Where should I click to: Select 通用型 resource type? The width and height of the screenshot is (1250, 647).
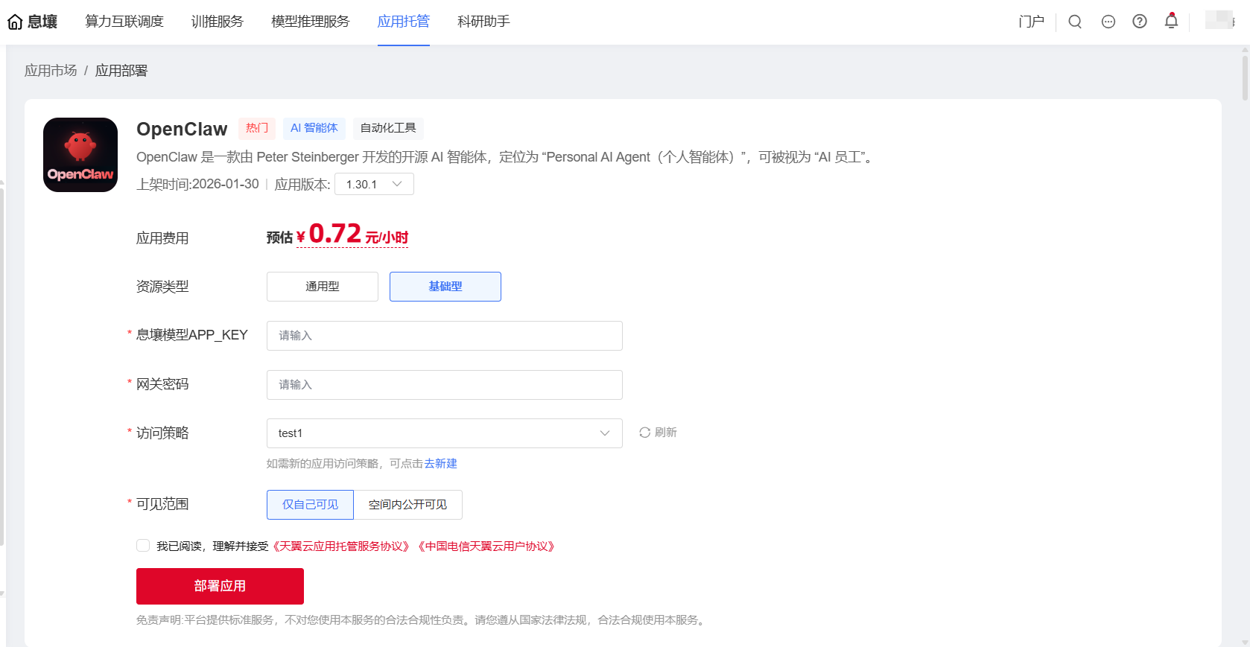point(323,287)
